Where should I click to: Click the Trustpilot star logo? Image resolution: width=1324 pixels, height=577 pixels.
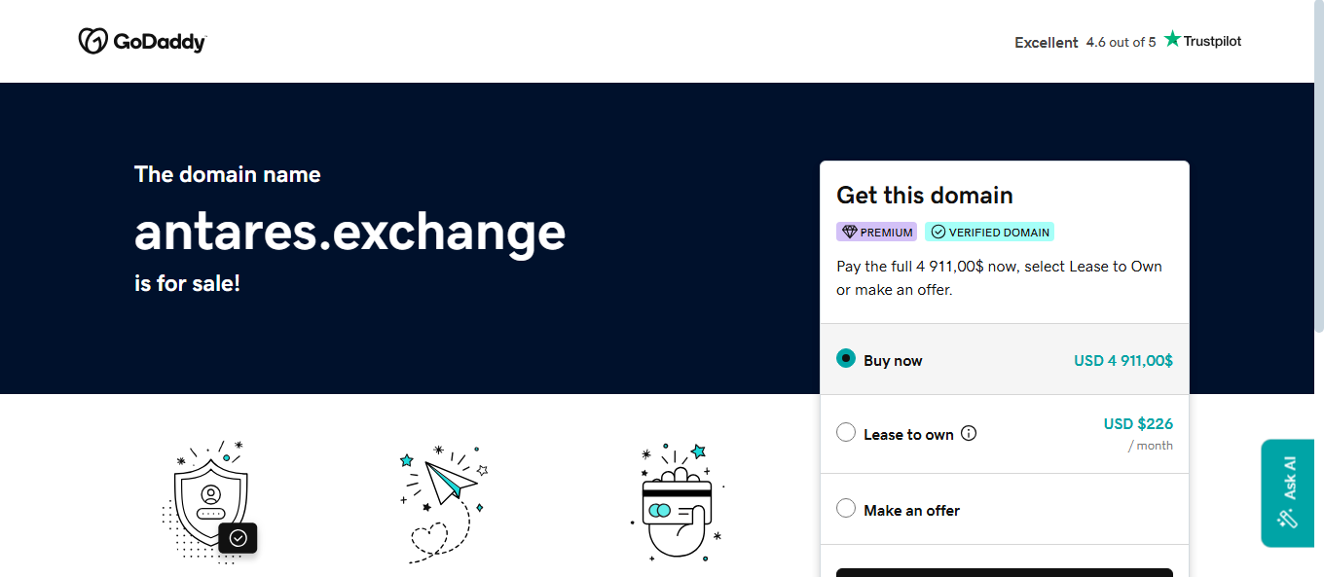[x=1172, y=39]
